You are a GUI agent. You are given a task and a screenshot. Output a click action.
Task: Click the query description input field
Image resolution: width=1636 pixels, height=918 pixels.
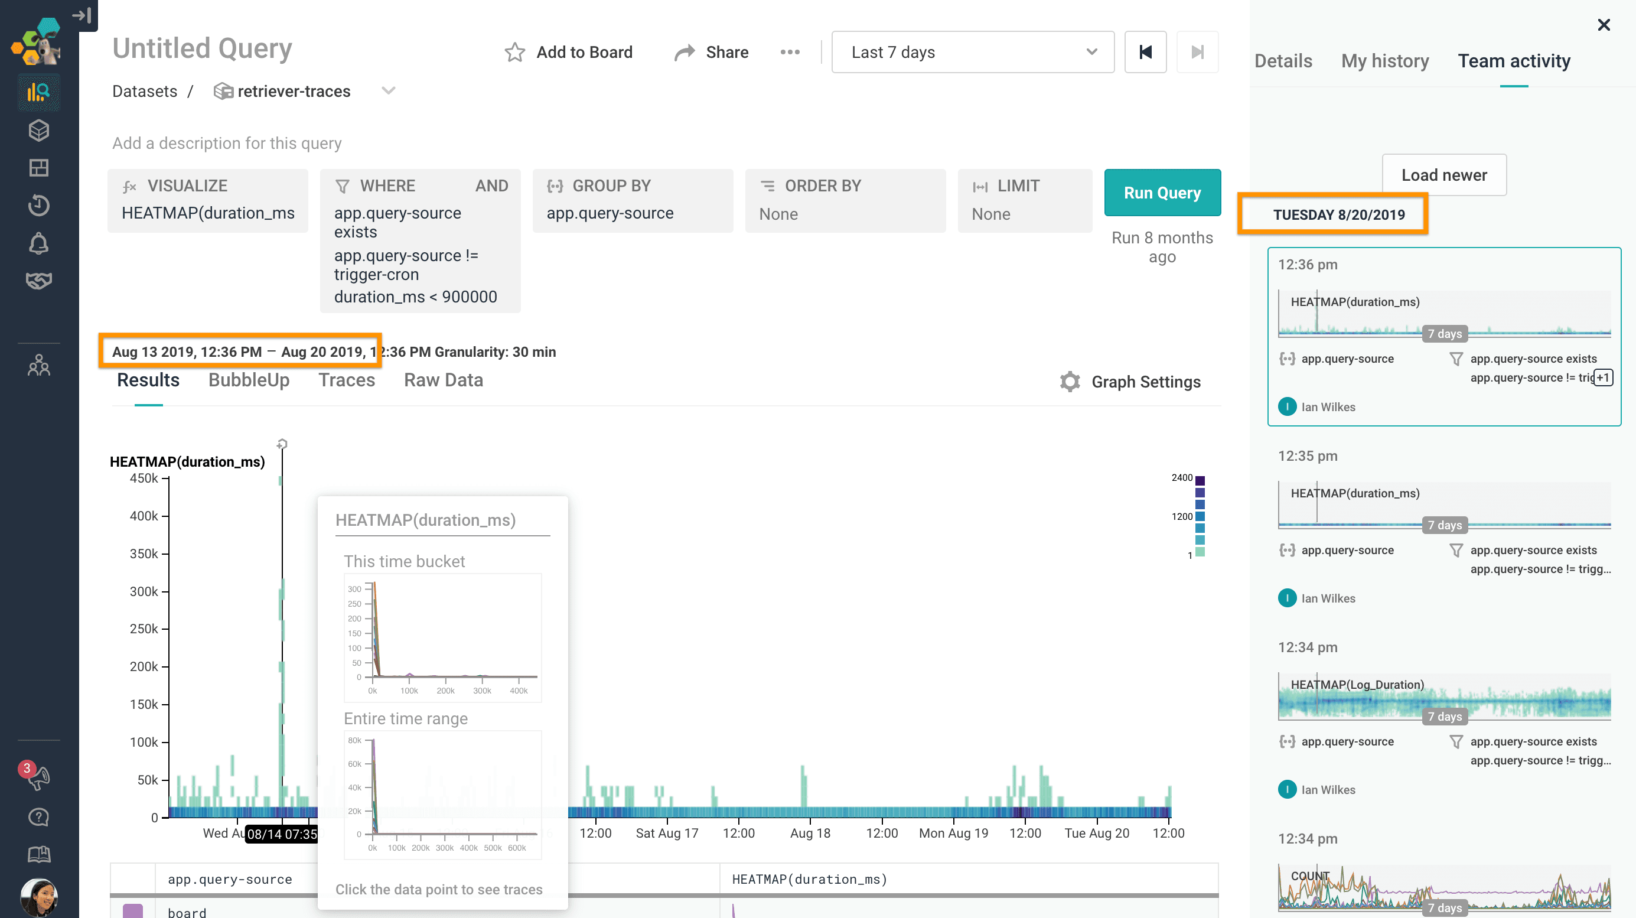pos(227,143)
